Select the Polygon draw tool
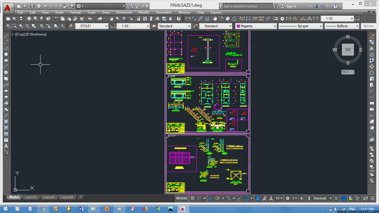This screenshot has height=213, width=379. coord(6,54)
